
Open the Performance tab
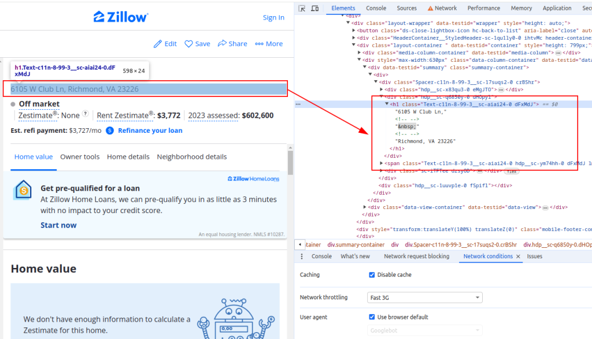pyautogui.click(x=484, y=8)
